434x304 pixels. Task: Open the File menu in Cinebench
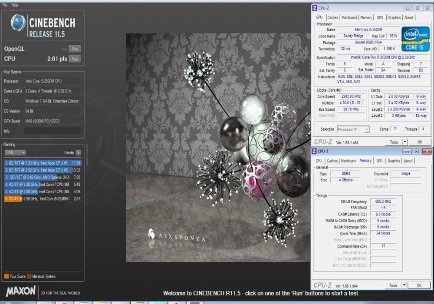(x=5, y=5)
